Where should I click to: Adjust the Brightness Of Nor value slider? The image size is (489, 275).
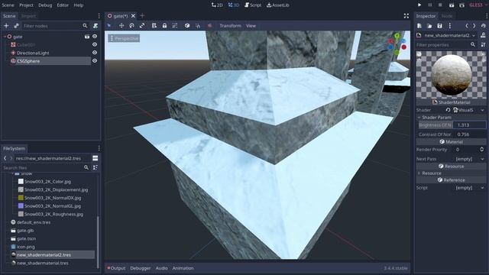[469, 125]
